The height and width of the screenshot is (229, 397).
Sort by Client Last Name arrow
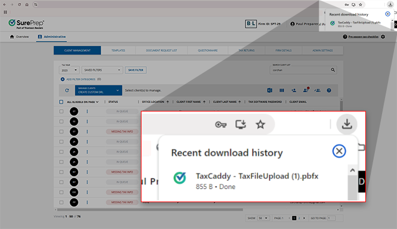pos(239,102)
